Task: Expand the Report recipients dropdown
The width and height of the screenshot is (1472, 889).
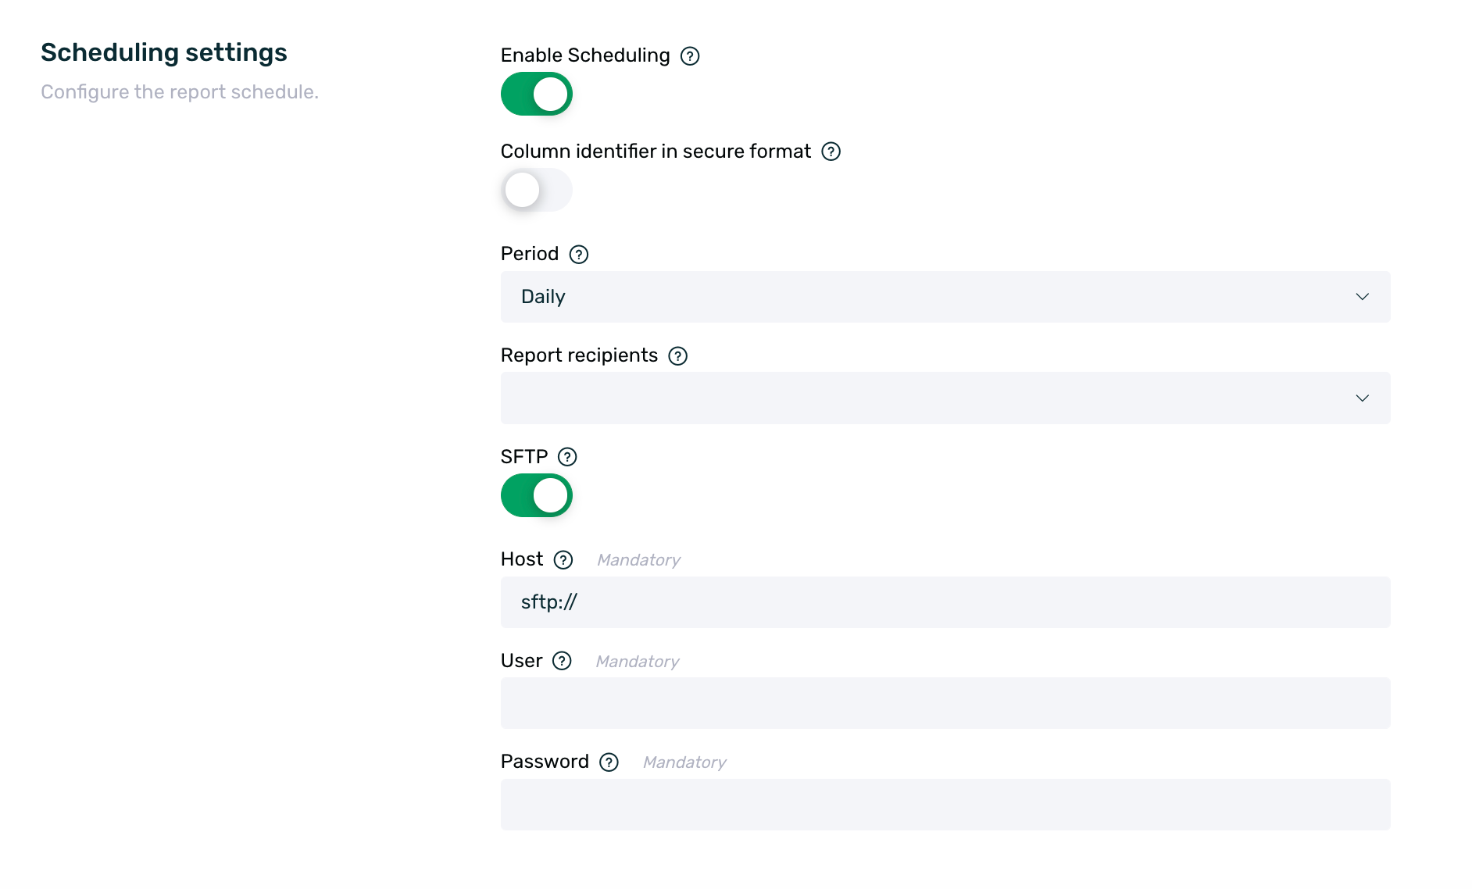Action: pyautogui.click(x=945, y=398)
